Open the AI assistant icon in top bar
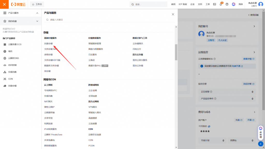The width and height of the screenshot is (265, 149). coord(233,4)
